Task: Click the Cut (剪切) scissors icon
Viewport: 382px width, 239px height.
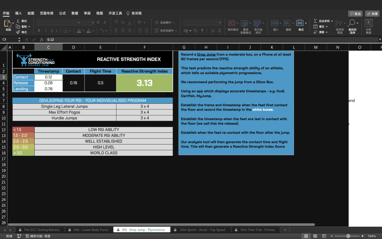Action: coord(18,21)
